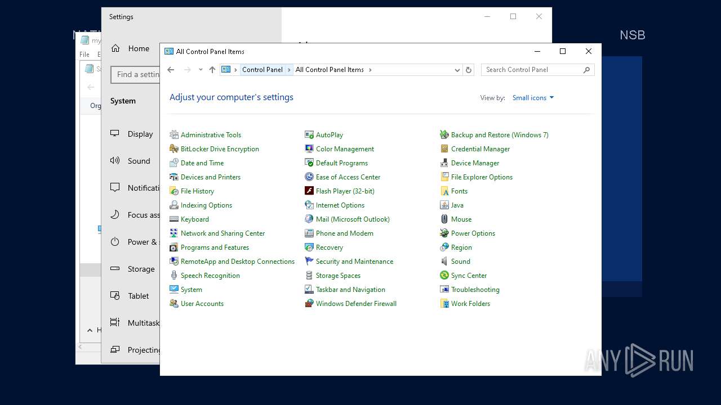Open the Storage Spaces link
Image resolution: width=721 pixels, height=405 pixels.
[338, 276]
